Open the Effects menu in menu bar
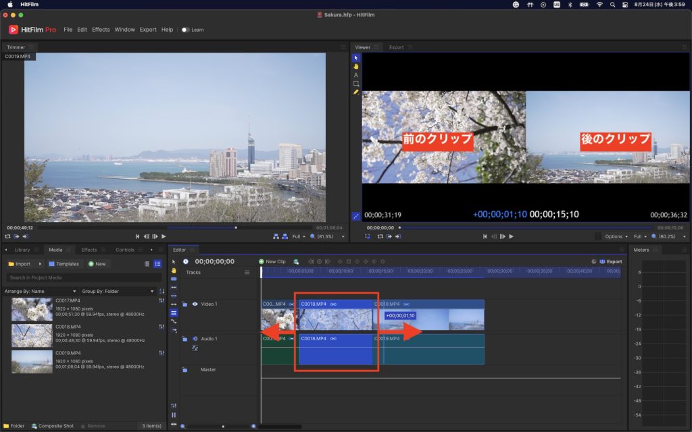Viewport: 692px width, 432px height. pos(101,30)
